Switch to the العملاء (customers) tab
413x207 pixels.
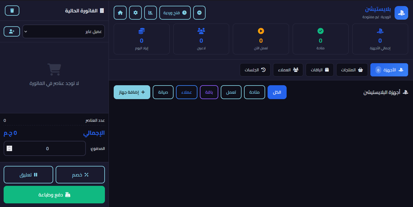pos(288,70)
